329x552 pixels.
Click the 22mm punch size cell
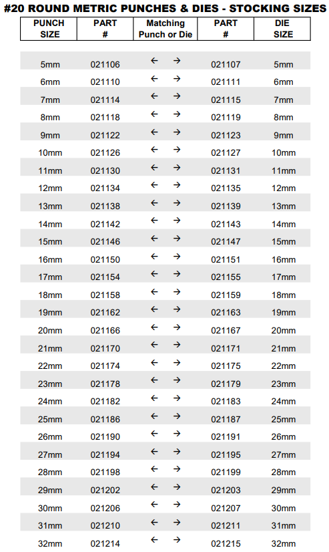click(x=50, y=366)
